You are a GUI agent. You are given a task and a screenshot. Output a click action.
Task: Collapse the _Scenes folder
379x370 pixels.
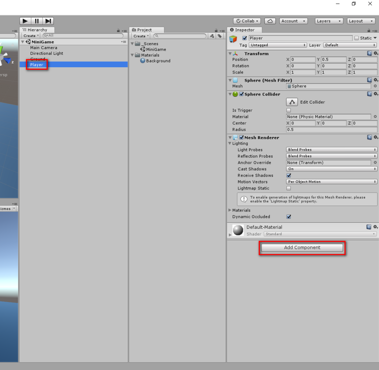click(x=132, y=44)
